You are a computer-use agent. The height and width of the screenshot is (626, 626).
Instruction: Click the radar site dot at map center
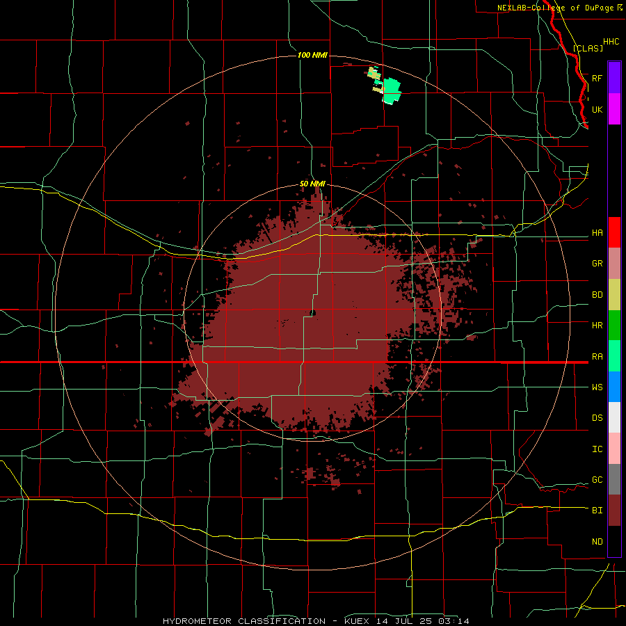313,313
